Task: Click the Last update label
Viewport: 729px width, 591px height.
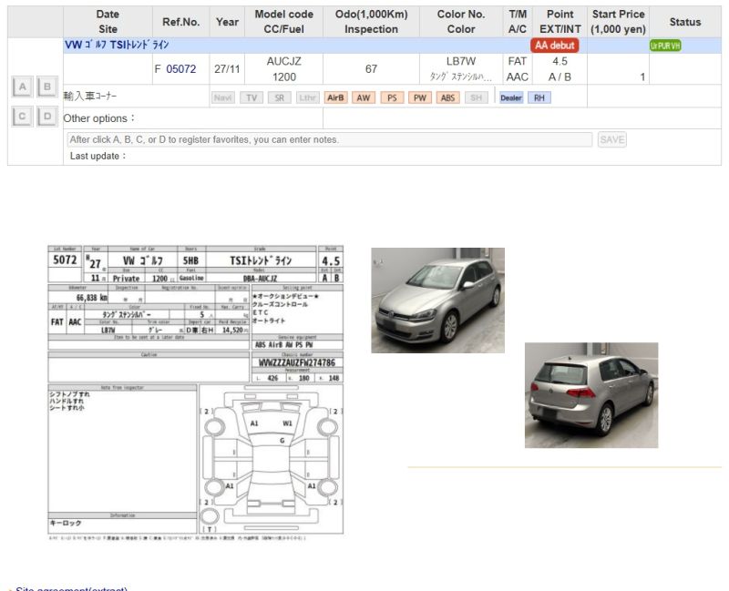Action: [x=98, y=156]
